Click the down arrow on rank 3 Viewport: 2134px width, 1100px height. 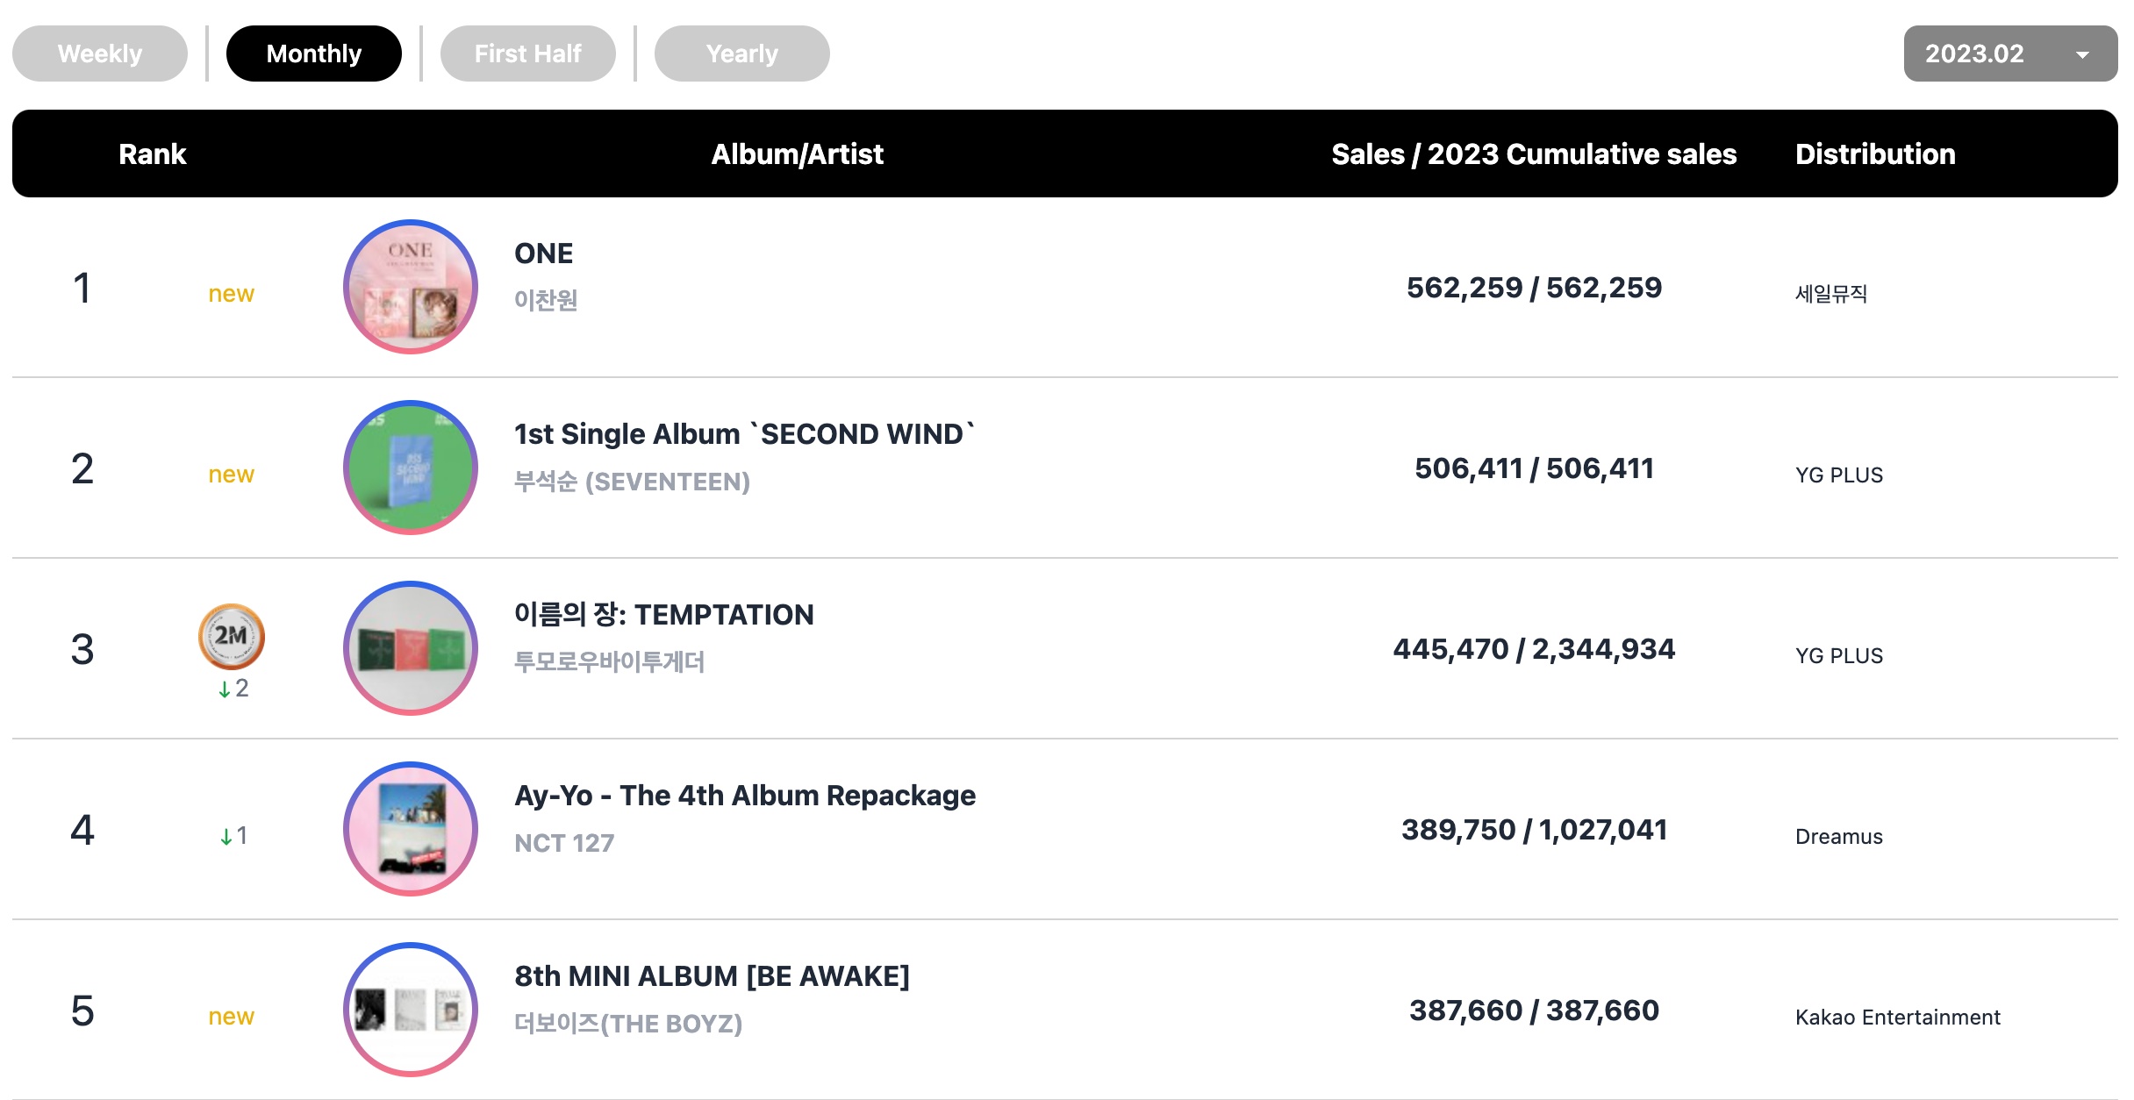pyautogui.click(x=225, y=689)
